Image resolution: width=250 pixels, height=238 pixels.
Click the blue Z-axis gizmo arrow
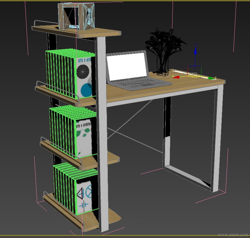tap(195, 51)
